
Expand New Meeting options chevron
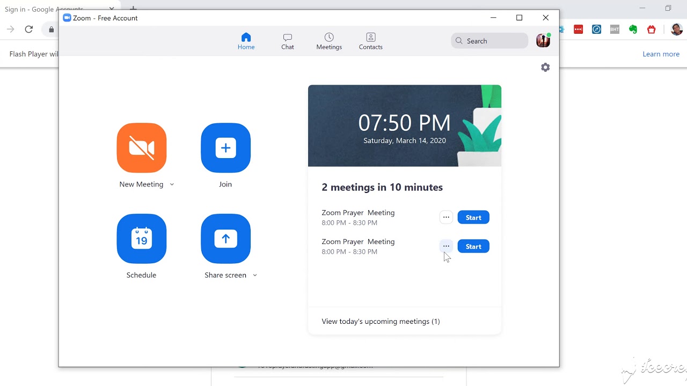(x=172, y=184)
